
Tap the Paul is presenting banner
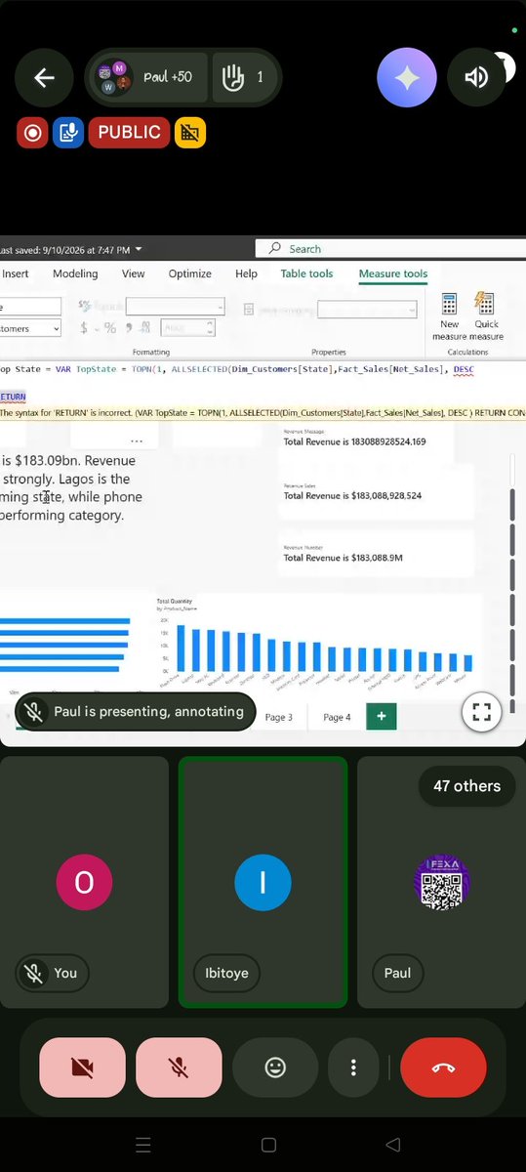tap(136, 712)
